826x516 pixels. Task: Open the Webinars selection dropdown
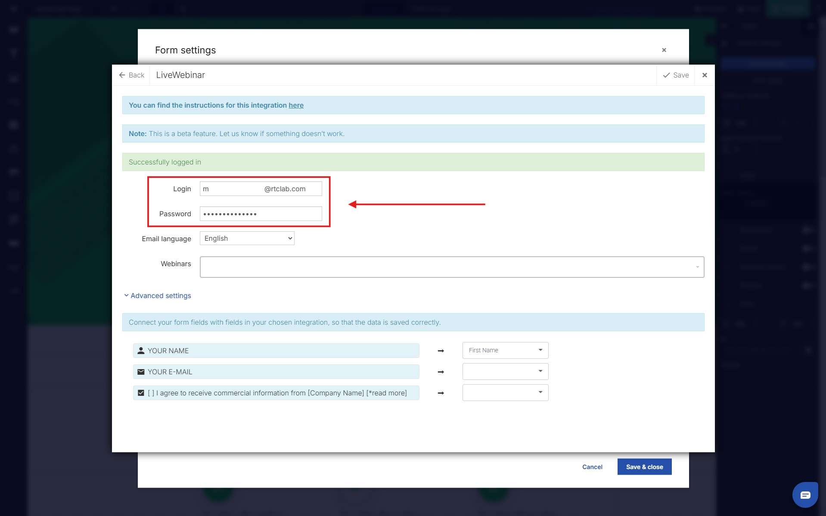(451, 267)
